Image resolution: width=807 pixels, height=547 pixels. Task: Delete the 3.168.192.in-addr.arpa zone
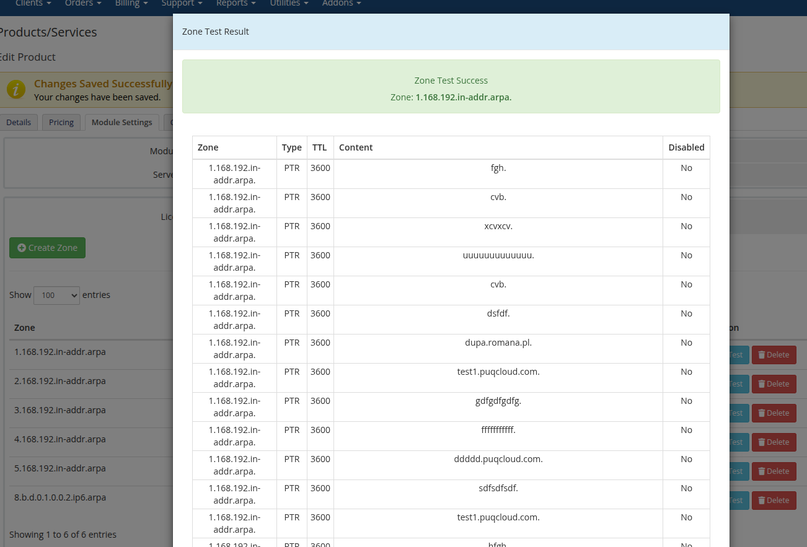tap(774, 413)
